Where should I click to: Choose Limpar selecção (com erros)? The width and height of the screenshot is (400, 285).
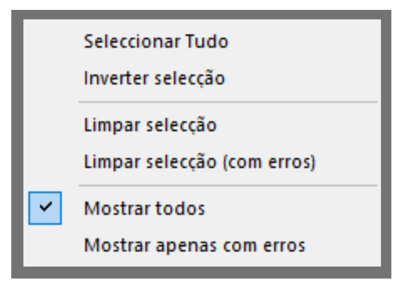[200, 162]
